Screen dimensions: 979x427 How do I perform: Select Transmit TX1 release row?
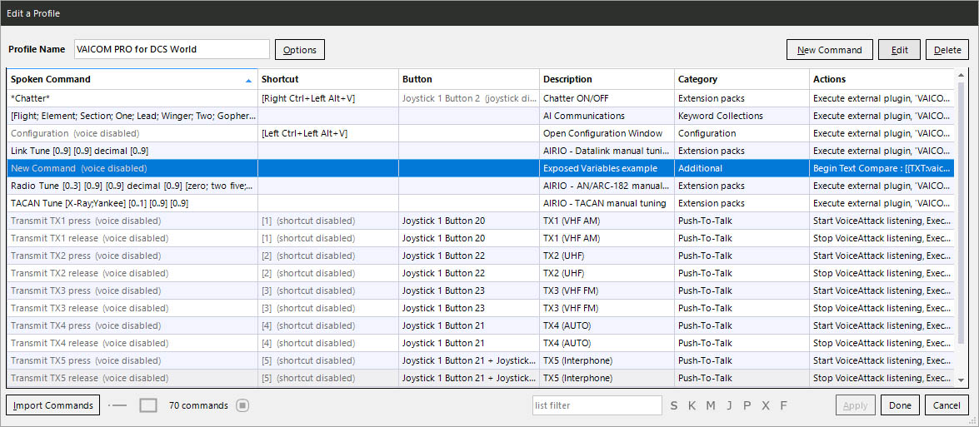480,238
